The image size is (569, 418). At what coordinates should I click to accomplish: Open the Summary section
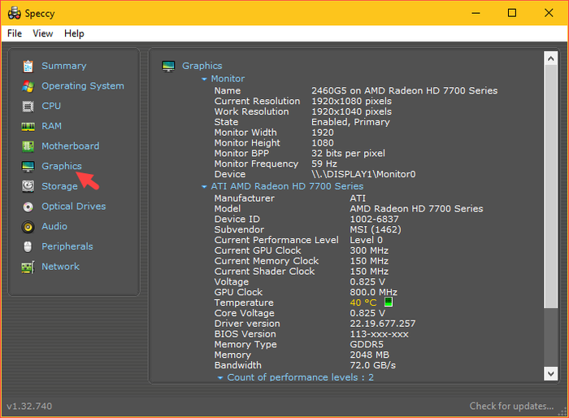[64, 66]
